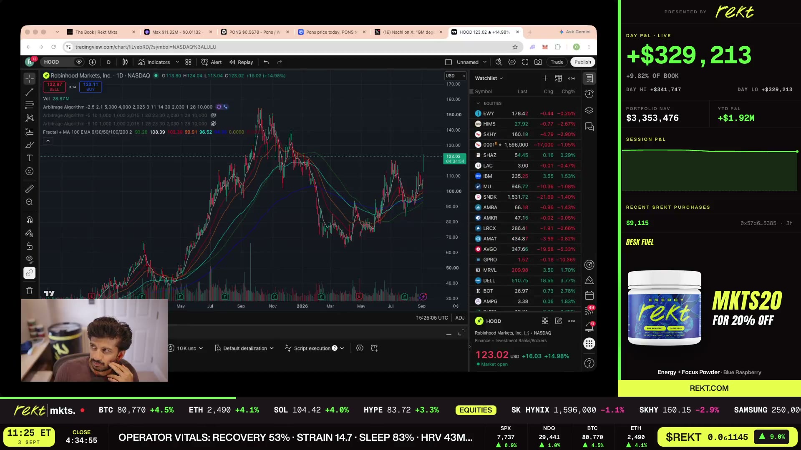
Task: Show second hidden Arbitrage Algorithm indicator
Action: 213,115
